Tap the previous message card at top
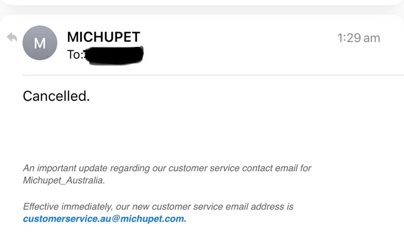The width and height of the screenshot is (404, 237). pyautogui.click(x=202, y=2)
